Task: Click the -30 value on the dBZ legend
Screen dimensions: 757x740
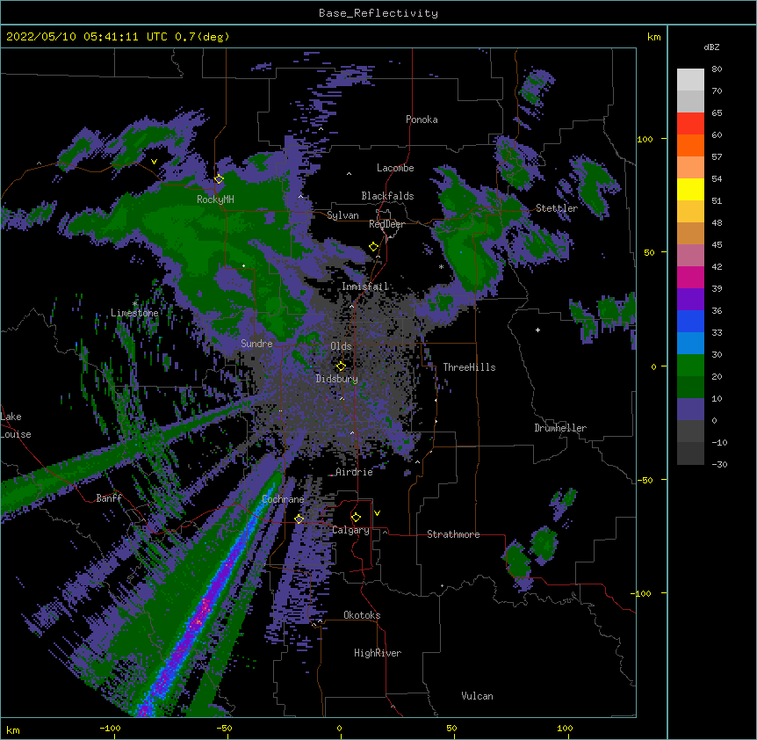Action: [x=719, y=465]
